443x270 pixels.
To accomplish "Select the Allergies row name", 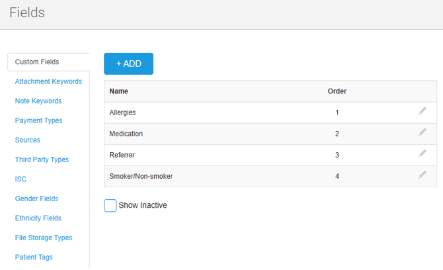I will click(122, 112).
